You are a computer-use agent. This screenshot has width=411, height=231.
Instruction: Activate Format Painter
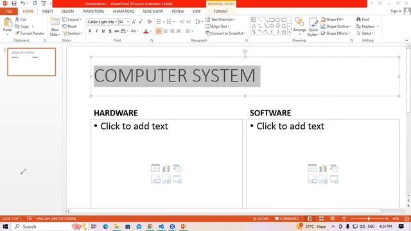(30, 33)
